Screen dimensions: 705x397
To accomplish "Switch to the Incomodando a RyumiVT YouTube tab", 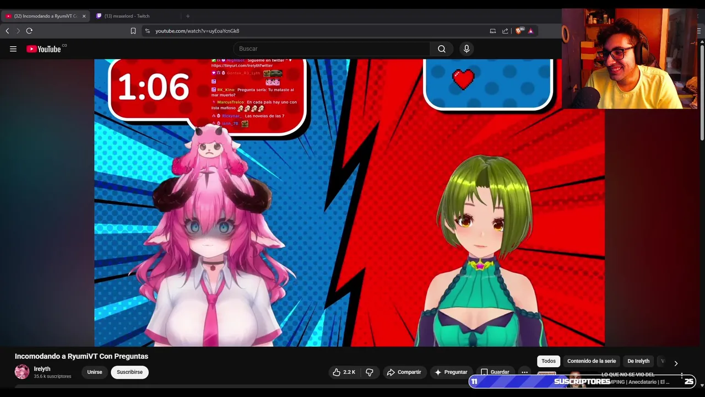I will [44, 16].
